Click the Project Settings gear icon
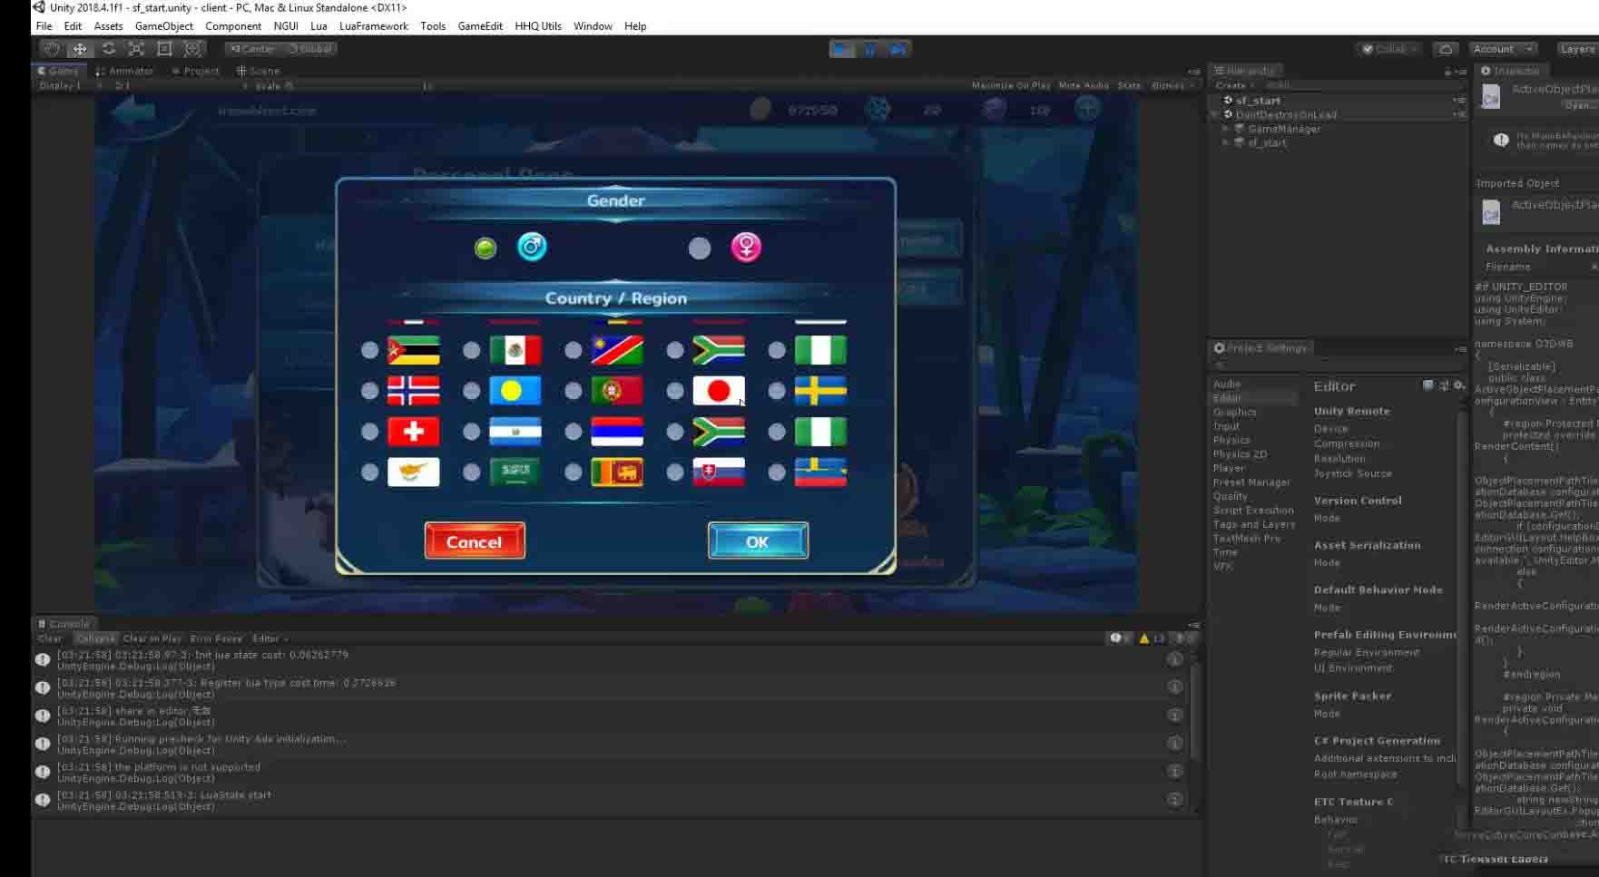The image size is (1599, 877). coord(1220,348)
